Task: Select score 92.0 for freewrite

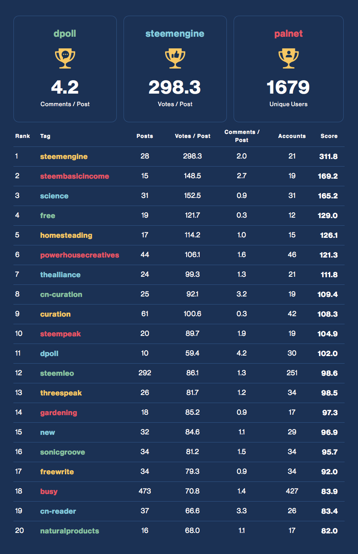Action: [330, 472]
